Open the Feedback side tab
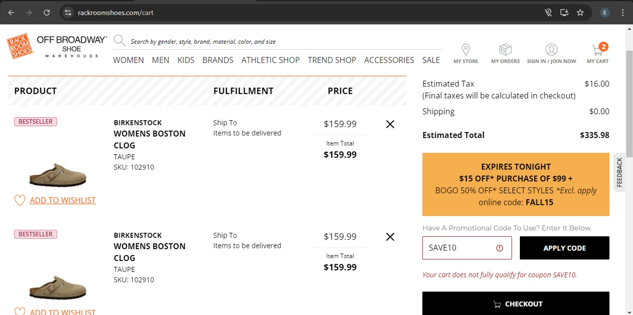The width and height of the screenshot is (633, 315). [x=619, y=172]
